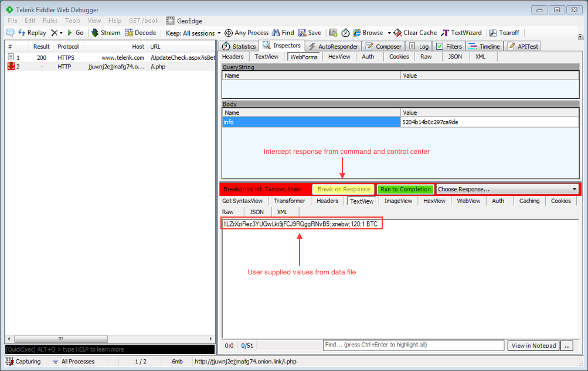
Task: Open Keep: All sessions dropdown
Action: [x=193, y=33]
